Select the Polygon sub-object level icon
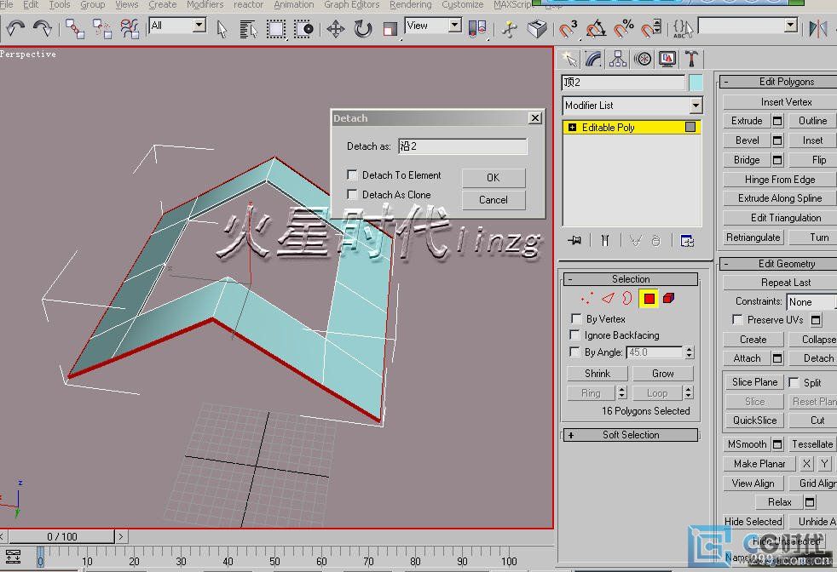Image resolution: width=837 pixels, height=572 pixels. (x=649, y=299)
